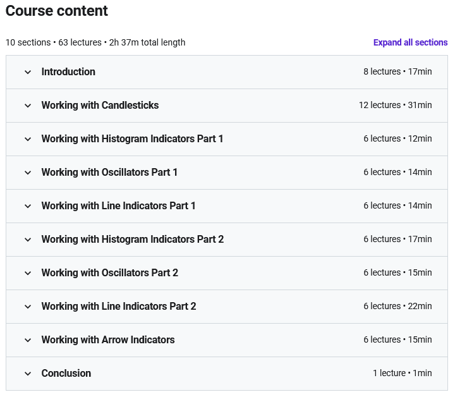Image resolution: width=455 pixels, height=397 pixels.
Task: Click the '12 lectures • 31min' label
Action: coord(395,106)
